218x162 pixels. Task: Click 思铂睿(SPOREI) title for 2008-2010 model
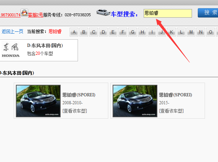[79, 95]
